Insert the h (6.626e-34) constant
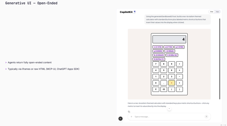 (172, 55)
